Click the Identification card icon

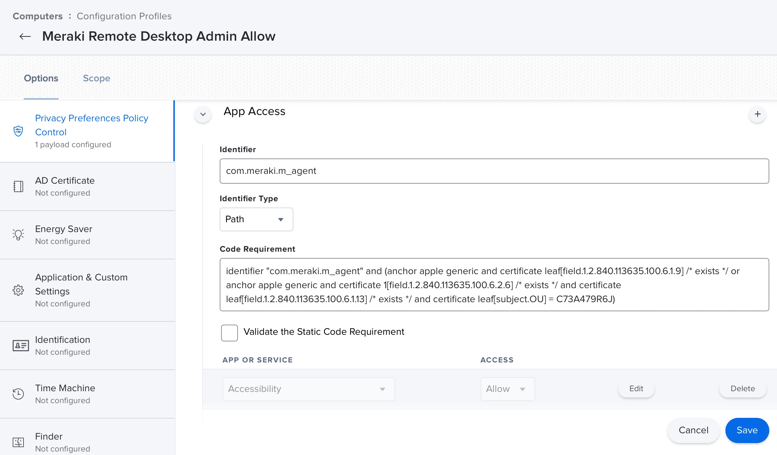21,346
